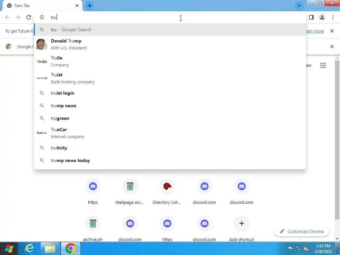The image size is (340, 255).
Task: Select the 'trugreen' suggestion
Action: coord(170,119)
